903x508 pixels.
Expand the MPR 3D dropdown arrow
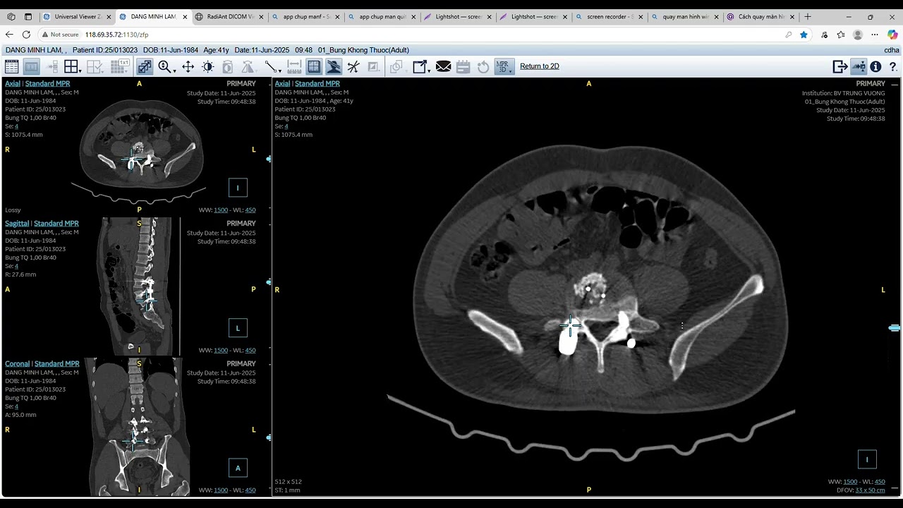click(x=511, y=70)
